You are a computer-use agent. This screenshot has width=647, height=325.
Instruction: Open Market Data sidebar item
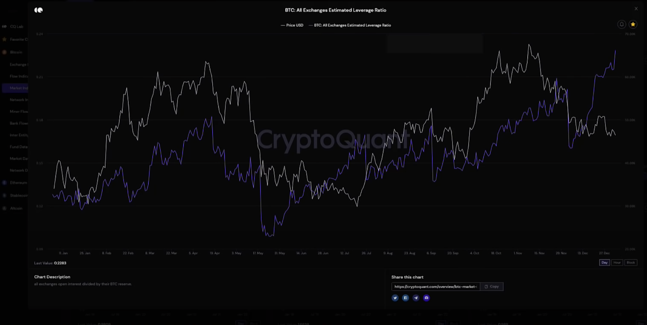[19, 159]
